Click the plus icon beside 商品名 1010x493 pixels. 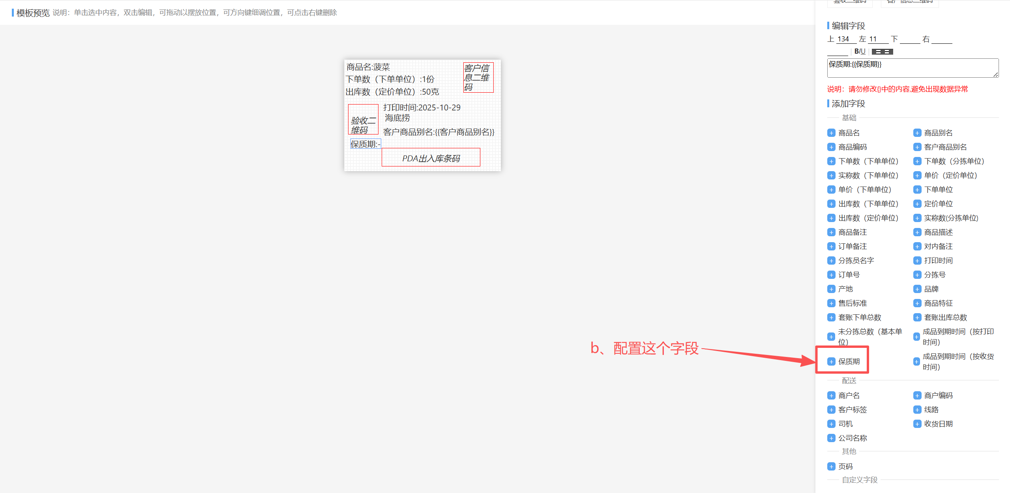pos(831,133)
